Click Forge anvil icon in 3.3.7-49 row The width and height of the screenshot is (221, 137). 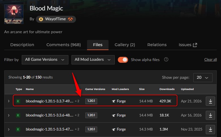pos(114,101)
